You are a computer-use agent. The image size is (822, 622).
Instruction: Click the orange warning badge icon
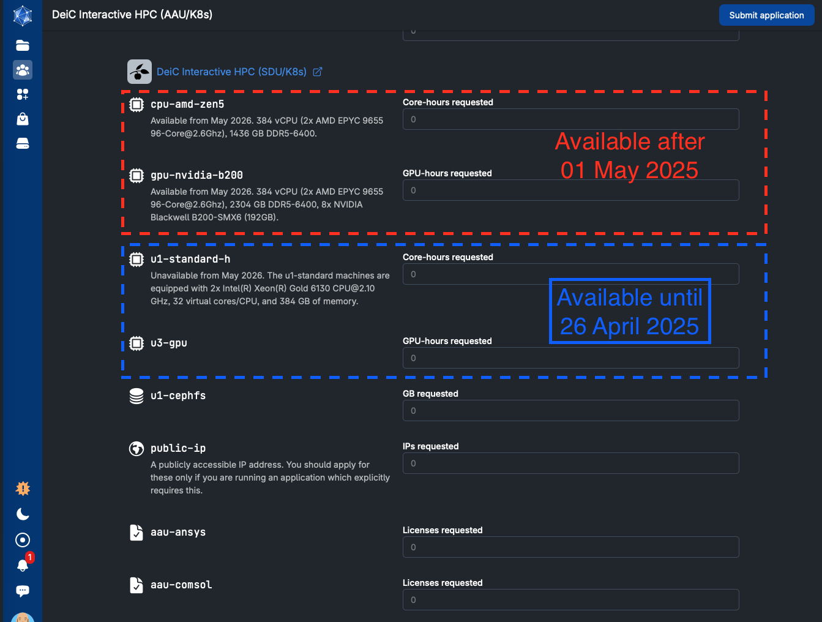click(23, 489)
